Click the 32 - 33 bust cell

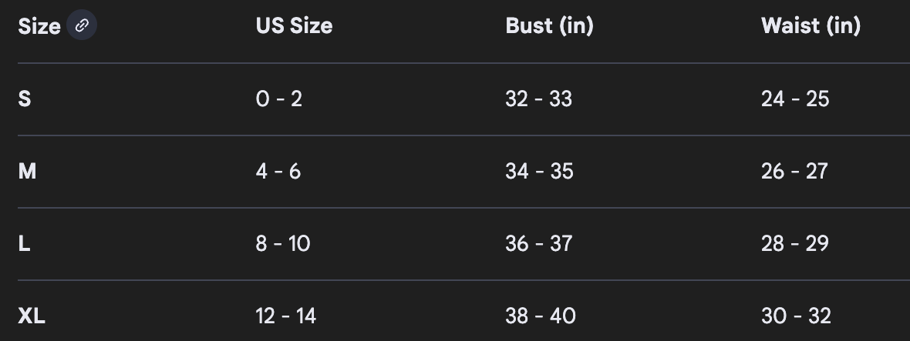point(538,99)
